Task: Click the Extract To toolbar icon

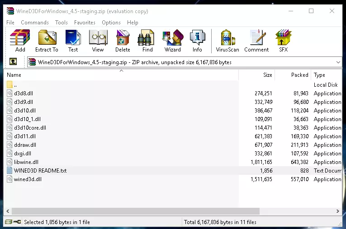Action: tap(47, 41)
